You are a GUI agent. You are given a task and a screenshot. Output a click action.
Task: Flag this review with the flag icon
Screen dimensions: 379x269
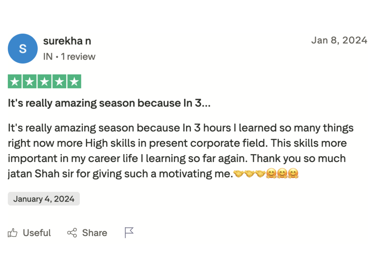(129, 233)
